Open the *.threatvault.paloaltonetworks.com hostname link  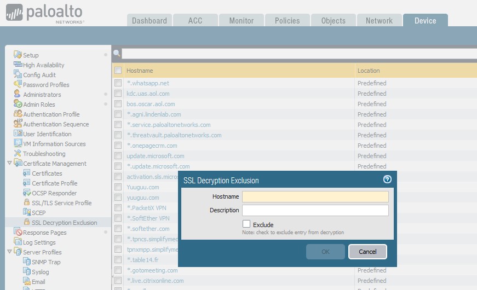click(x=174, y=135)
